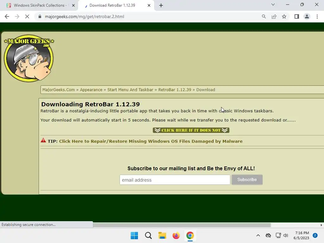Click the forward navigation arrow
Image resolution: width=324 pixels, height=243 pixels.
tap(17, 16)
